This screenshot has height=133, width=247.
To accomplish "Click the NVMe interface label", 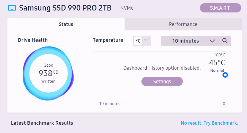I will pyautogui.click(x=127, y=8).
